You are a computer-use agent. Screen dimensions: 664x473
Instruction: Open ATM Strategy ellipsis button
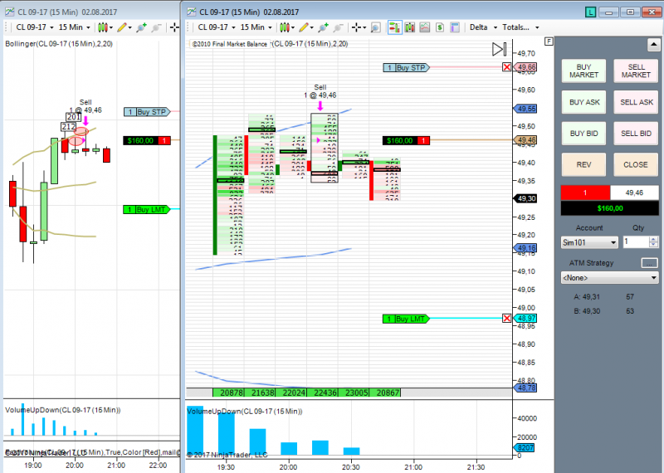(650, 263)
